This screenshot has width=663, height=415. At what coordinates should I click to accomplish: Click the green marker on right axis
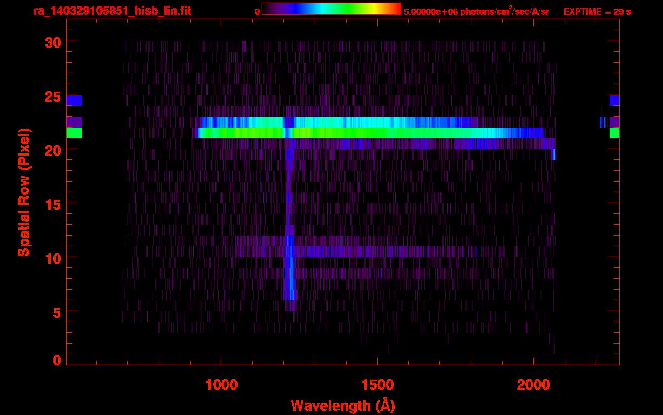(x=614, y=133)
